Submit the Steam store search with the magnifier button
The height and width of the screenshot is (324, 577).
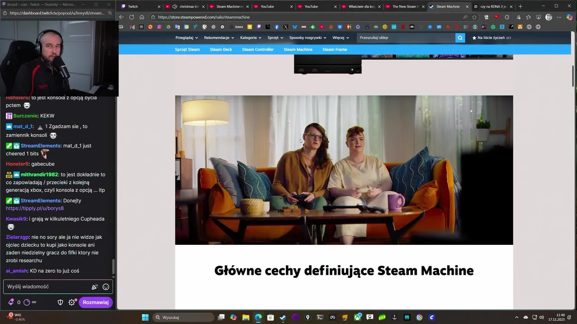[x=460, y=38]
